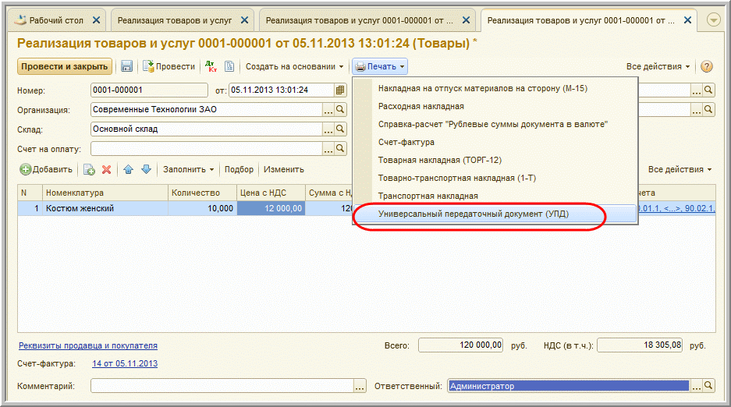Click the Номенклатура column header
This screenshot has height=407, width=731.
pos(105,193)
